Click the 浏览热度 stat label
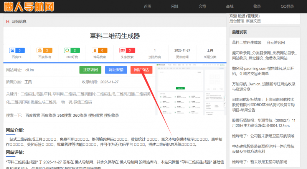 pyautogui.click(x=155, y=57)
